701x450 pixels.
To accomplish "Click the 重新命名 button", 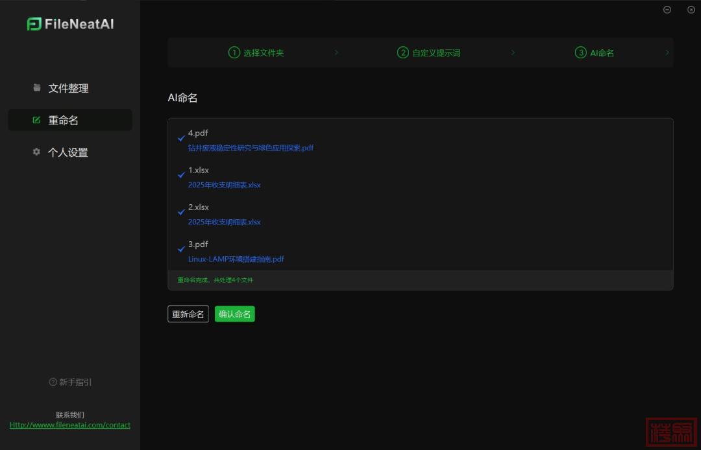I will pyautogui.click(x=188, y=314).
